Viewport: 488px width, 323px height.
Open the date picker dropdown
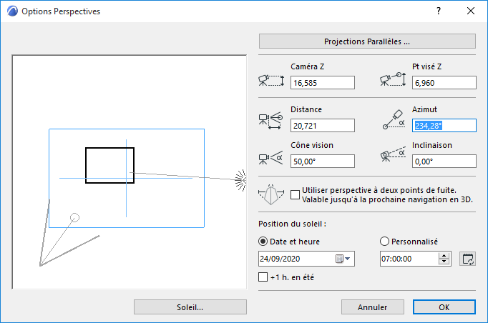tap(348, 259)
